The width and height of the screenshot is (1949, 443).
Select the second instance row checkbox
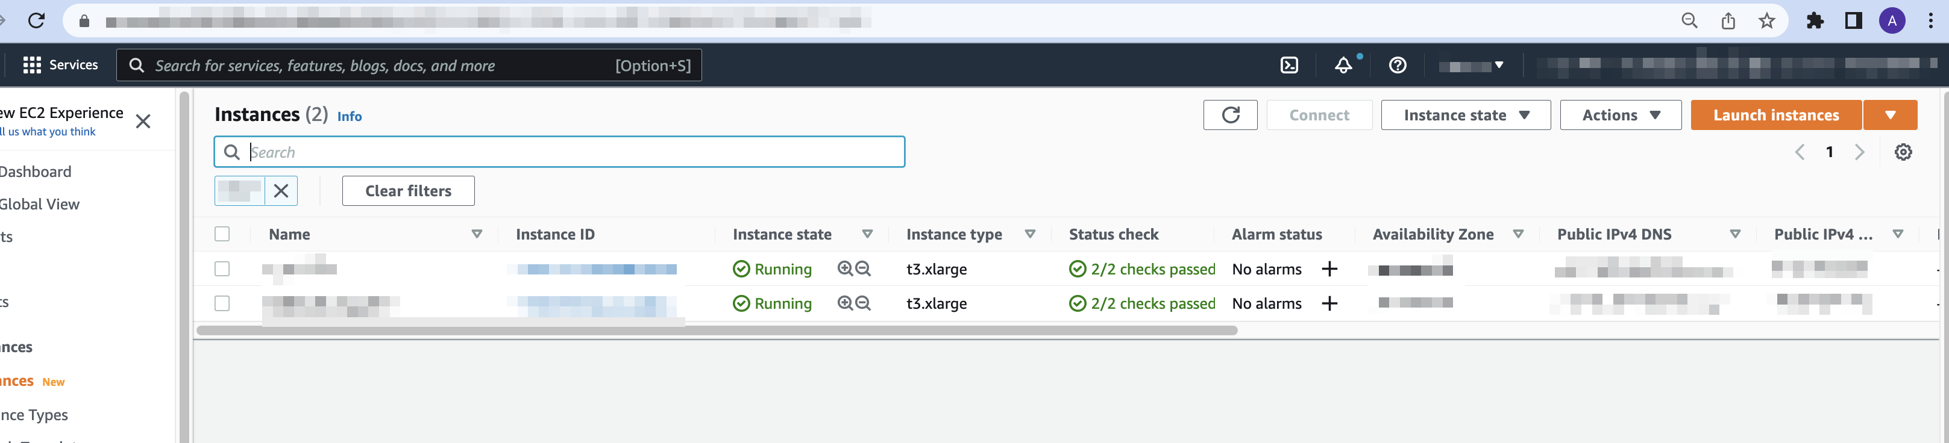click(x=222, y=303)
